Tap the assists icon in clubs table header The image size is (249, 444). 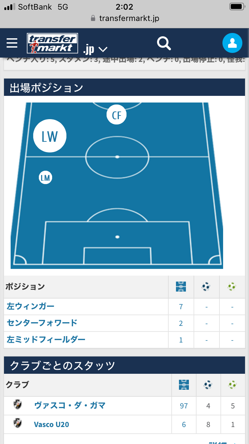(232, 385)
